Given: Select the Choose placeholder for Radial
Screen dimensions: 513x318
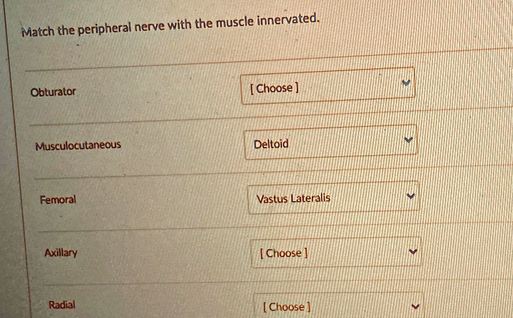Looking at the screenshot, I should (286, 306).
